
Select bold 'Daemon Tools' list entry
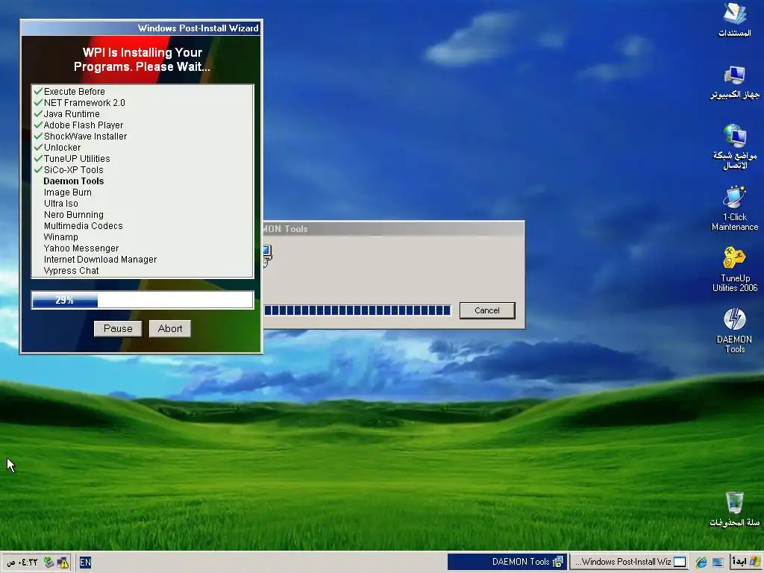pos(74,181)
